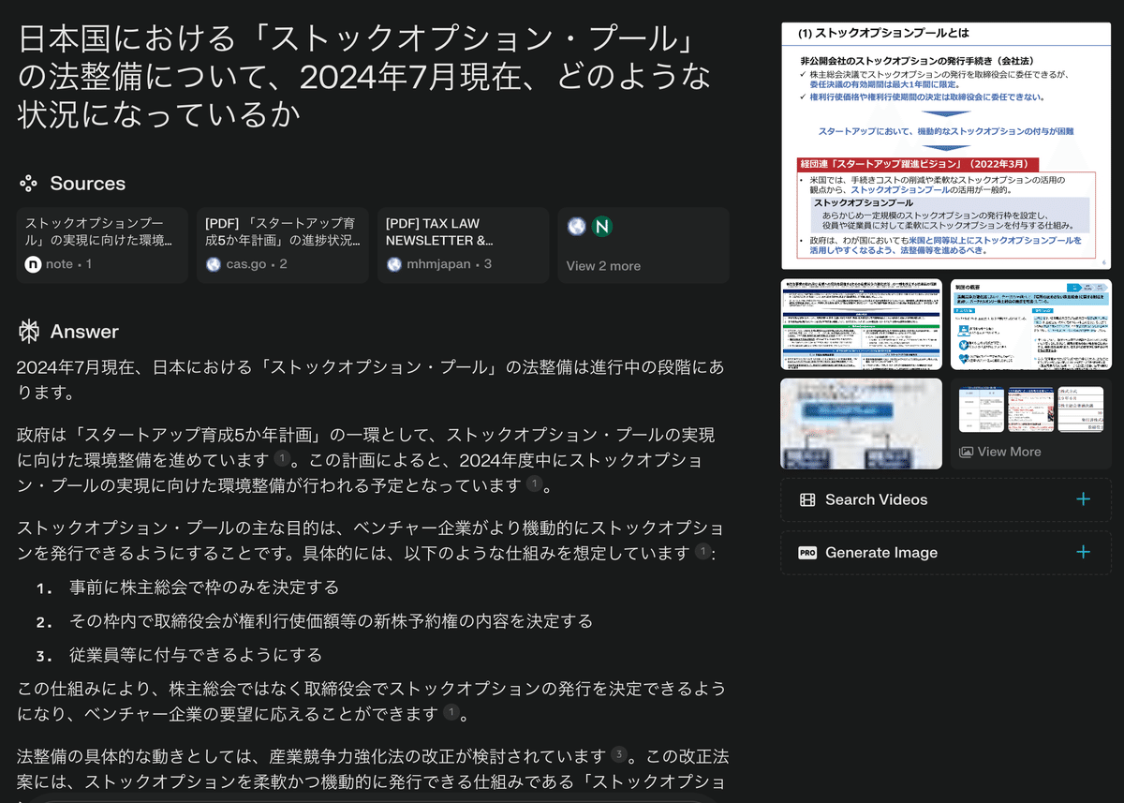Click Search Videos button
Viewport: 1124px width, 803px height.
946,499
